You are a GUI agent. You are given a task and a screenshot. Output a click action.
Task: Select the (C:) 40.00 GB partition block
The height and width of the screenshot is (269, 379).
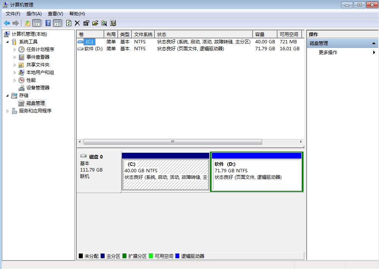pyautogui.click(x=166, y=172)
